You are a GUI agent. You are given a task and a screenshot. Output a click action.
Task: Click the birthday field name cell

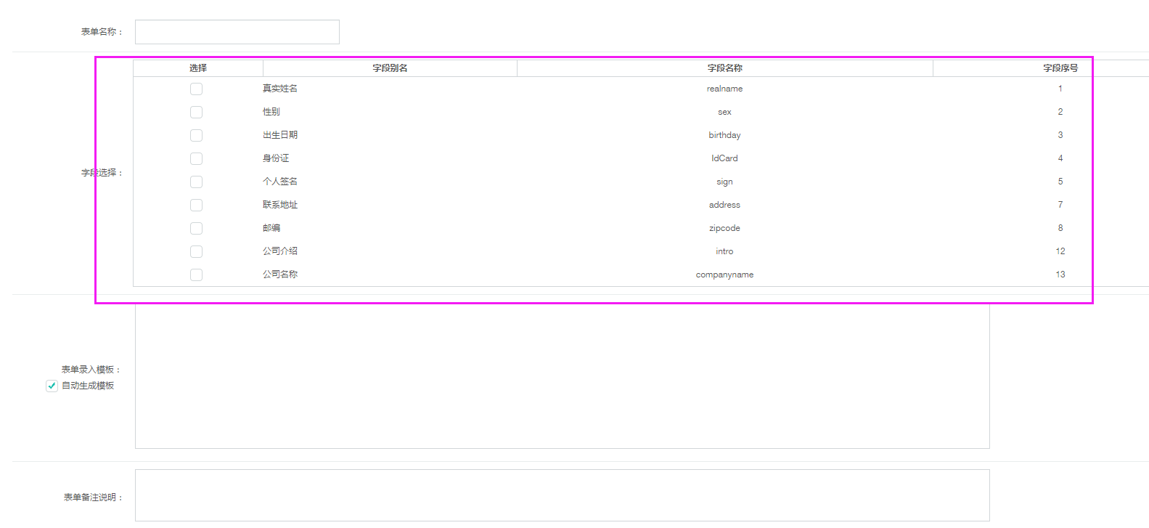point(724,135)
